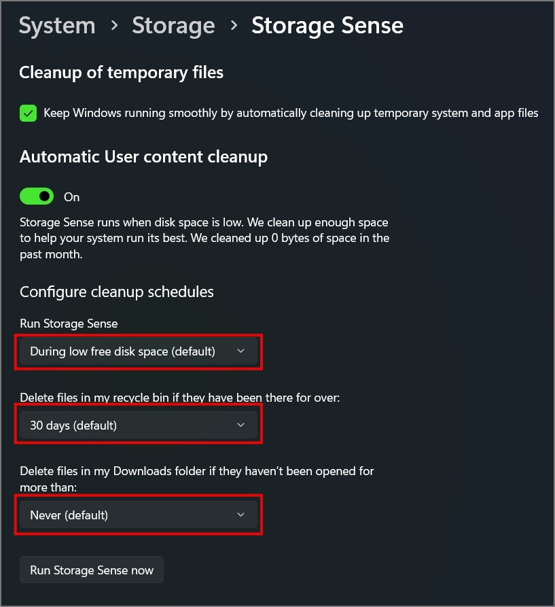This screenshot has width=555, height=607.
Task: Uncheck the temporary files cleanup checkbox
Action: click(x=28, y=114)
